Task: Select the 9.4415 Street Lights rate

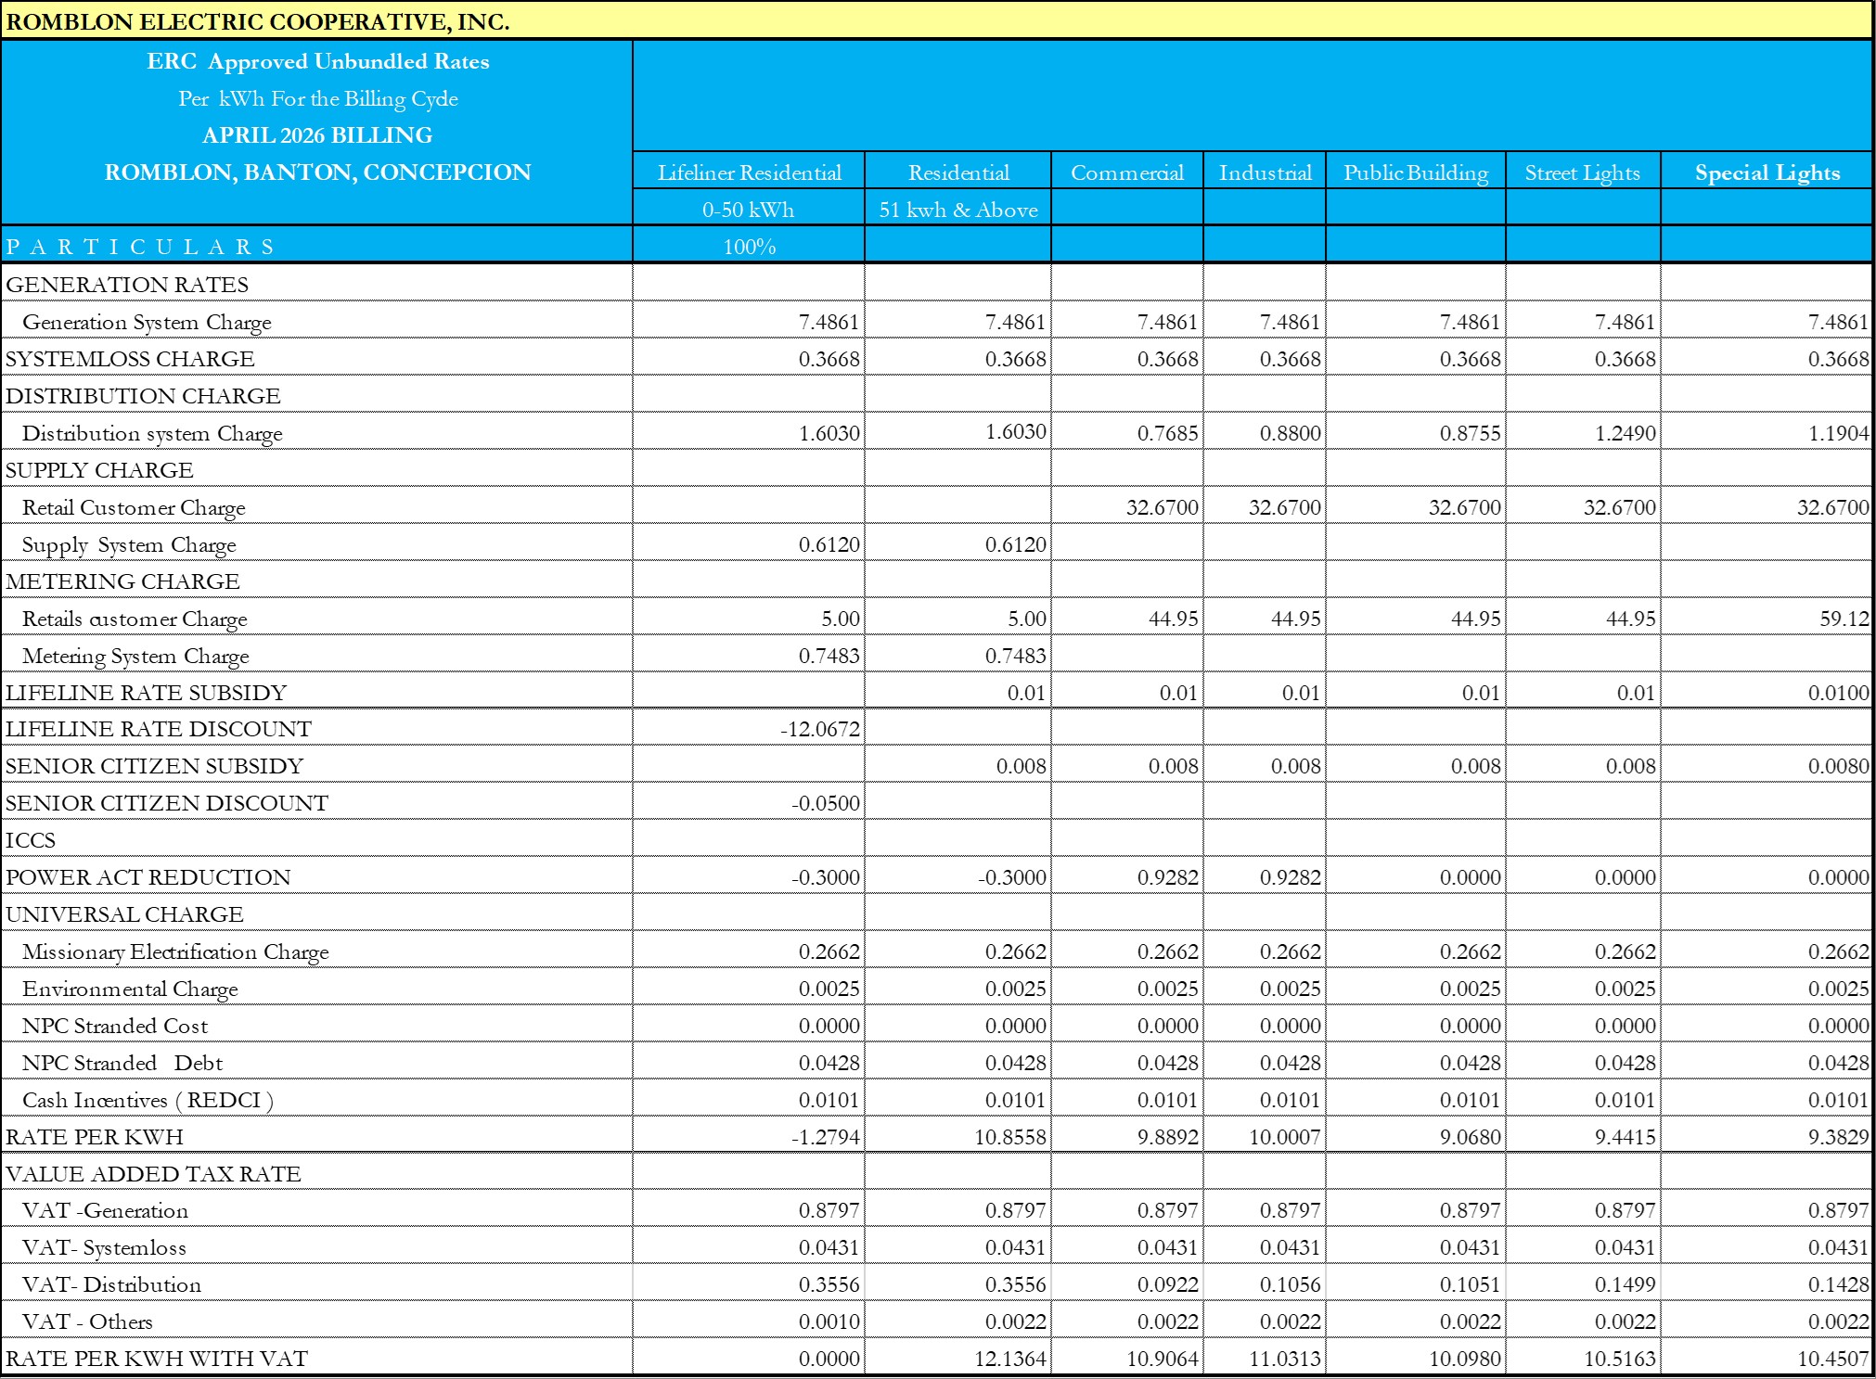Action: click(1625, 1137)
